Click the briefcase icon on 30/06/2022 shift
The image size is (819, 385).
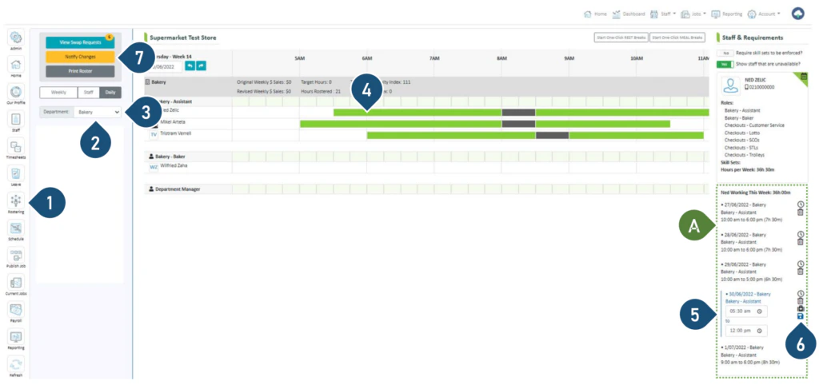click(800, 309)
